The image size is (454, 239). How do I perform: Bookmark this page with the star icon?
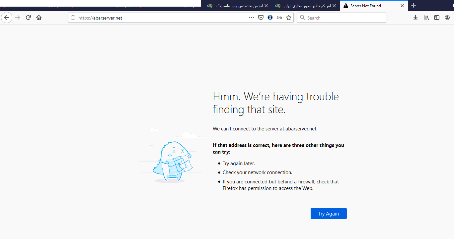[x=289, y=18]
